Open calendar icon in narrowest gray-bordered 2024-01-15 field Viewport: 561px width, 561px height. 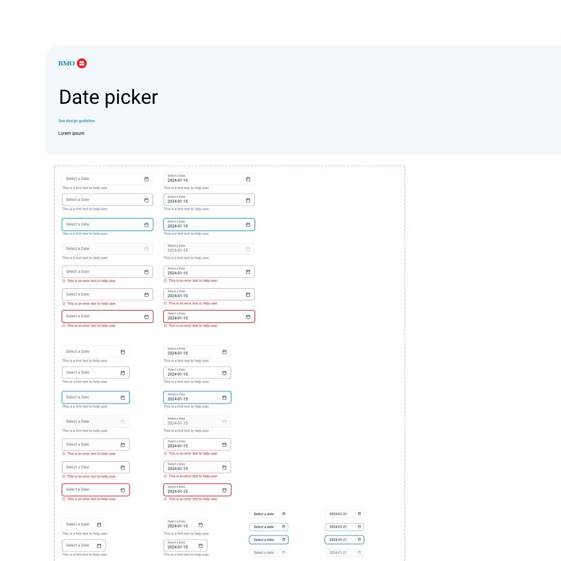tap(201, 525)
